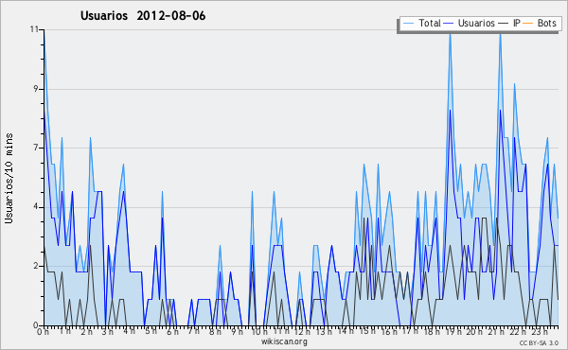Image resolution: width=568 pixels, height=350 pixels.
Task: Click the chart title Usuarios 2012-08-06
Action: (x=143, y=16)
